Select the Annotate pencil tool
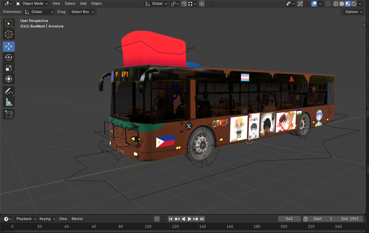Screen dimensions: 369x233 (9, 91)
